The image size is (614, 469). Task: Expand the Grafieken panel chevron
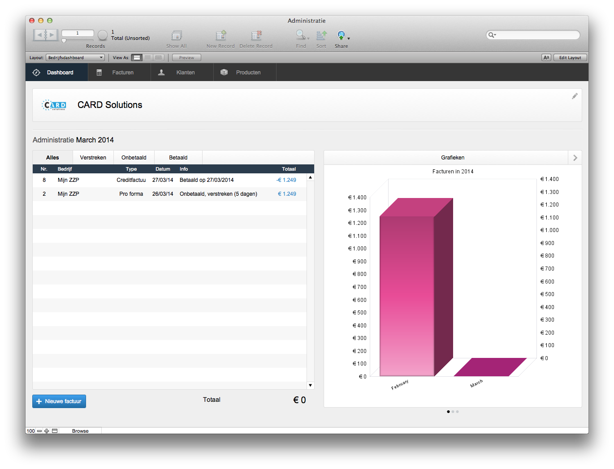pos(575,158)
